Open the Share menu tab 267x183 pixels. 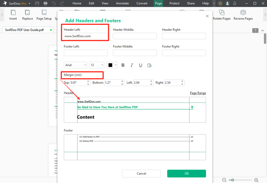tap(191, 3)
